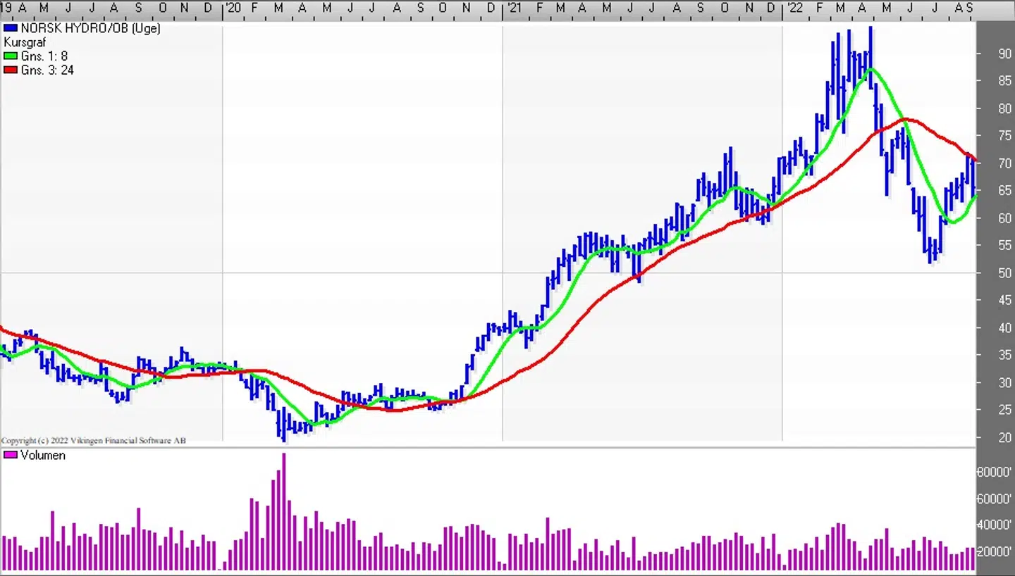1015x576 pixels.
Task: Select the Gns. 1: 8 moving average label
Action: pyautogui.click(x=44, y=56)
